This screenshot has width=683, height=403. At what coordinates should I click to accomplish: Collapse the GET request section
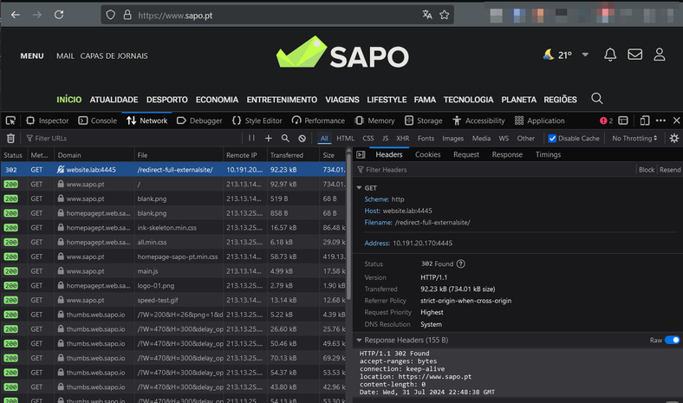coord(360,187)
